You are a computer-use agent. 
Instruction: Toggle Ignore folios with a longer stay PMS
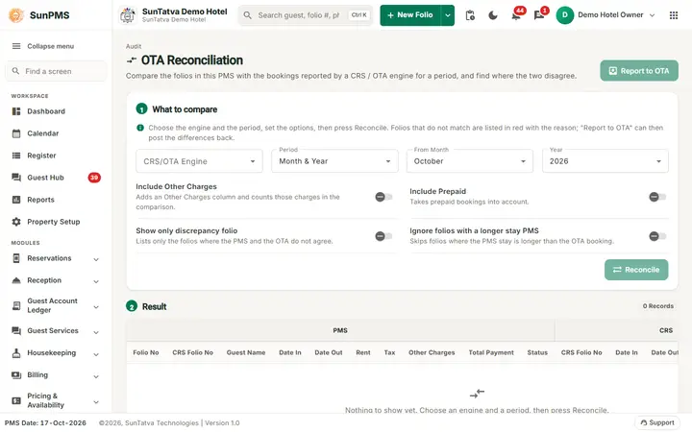(657, 236)
